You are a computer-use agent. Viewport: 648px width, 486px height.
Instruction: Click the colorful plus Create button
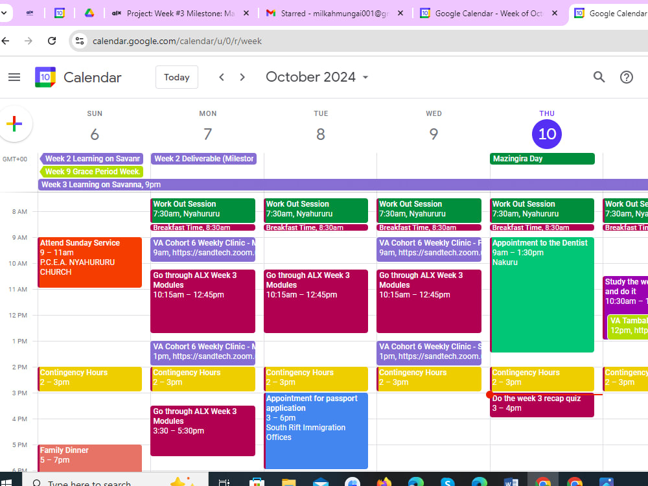tap(14, 124)
